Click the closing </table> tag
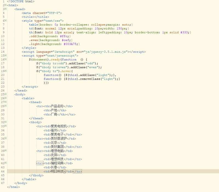This screenshot has width=219, height=192. [x=29, y=179]
